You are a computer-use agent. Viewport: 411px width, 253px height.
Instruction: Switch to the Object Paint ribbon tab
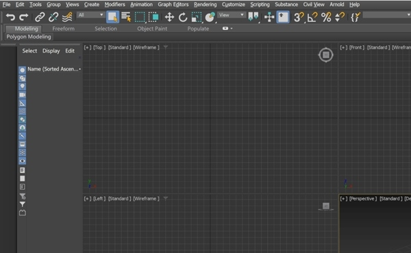(152, 29)
